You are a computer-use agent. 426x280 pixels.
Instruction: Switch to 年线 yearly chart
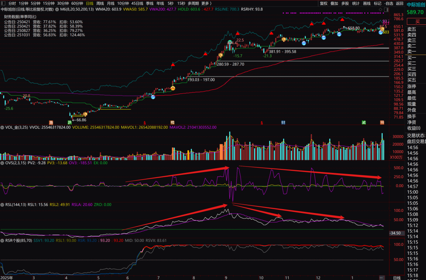[160, 4]
